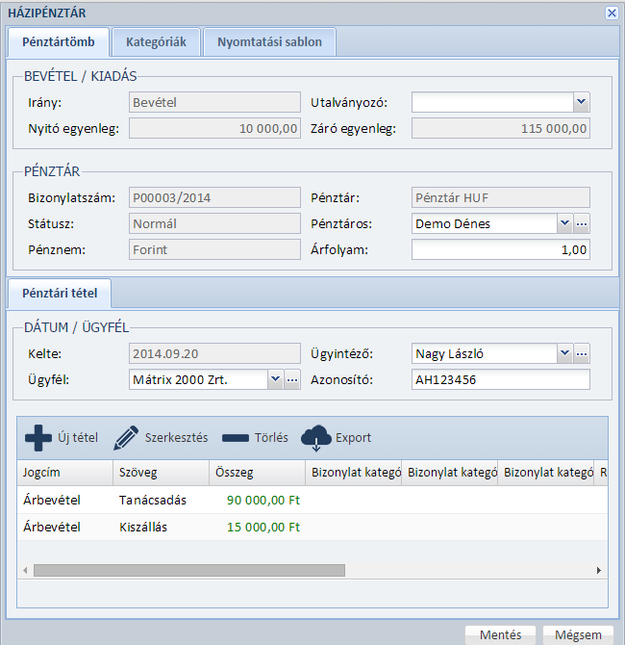
Task: Click the Szerkesztés pencil icon
Action: point(126,438)
